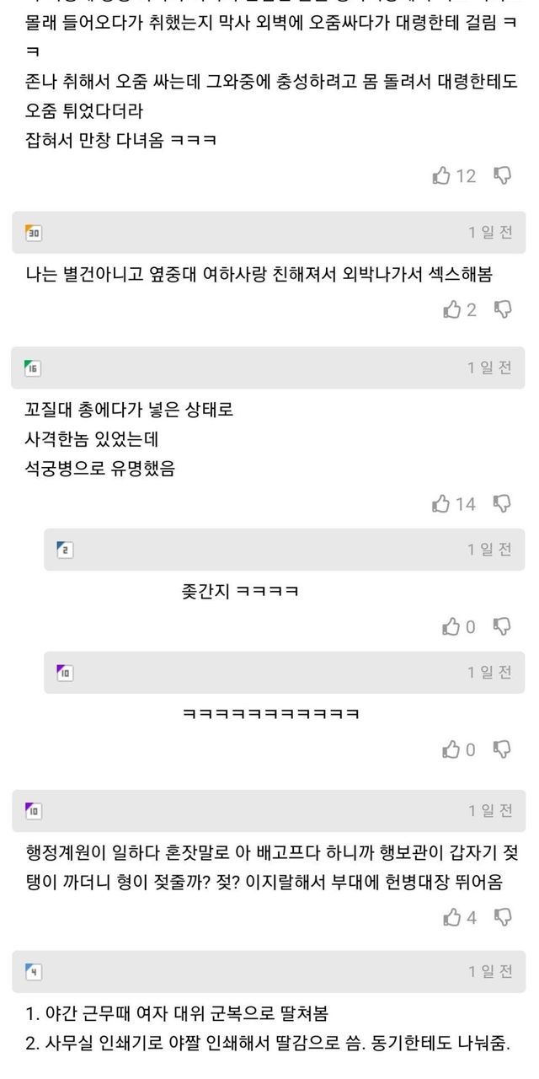Image resolution: width=539 pixels, height=1079 pixels.
Task: Upvote the comment with 14 likes
Action: pyautogui.click(x=441, y=503)
